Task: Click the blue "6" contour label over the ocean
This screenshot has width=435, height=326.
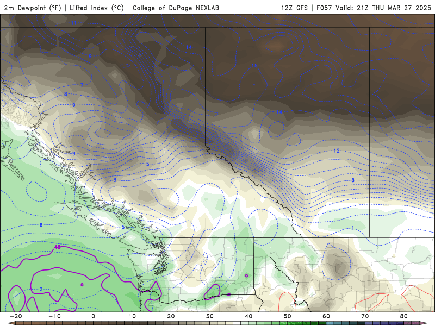Action: [x=41, y=225]
